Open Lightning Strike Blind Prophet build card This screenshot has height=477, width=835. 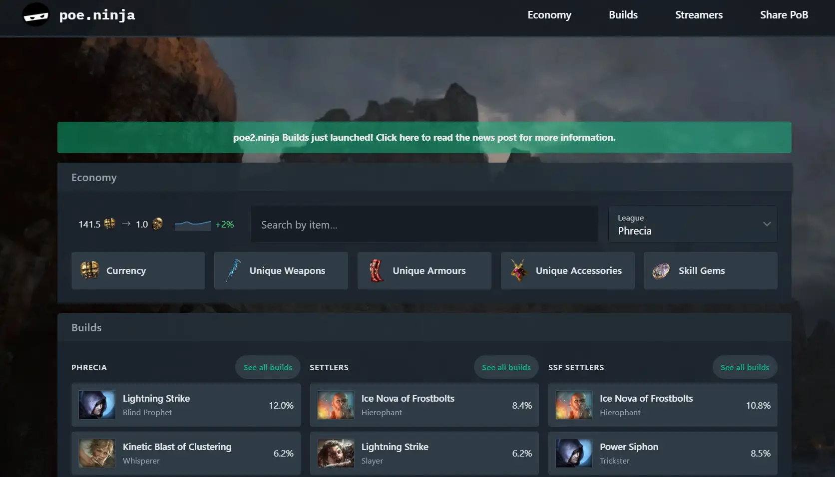click(x=186, y=405)
